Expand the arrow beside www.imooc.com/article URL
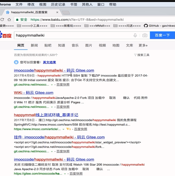 click(63, 129)
